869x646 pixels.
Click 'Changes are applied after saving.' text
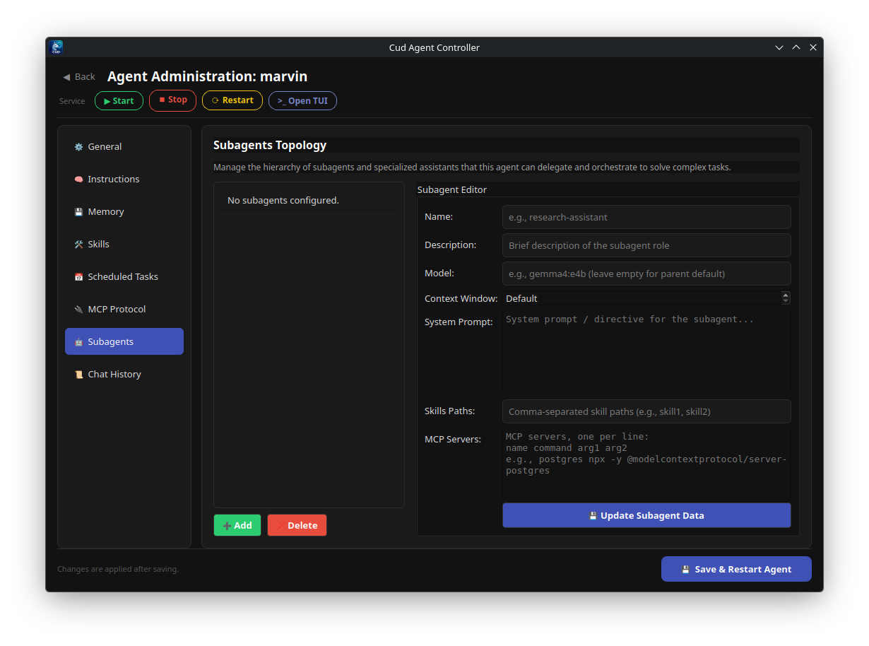tap(118, 569)
